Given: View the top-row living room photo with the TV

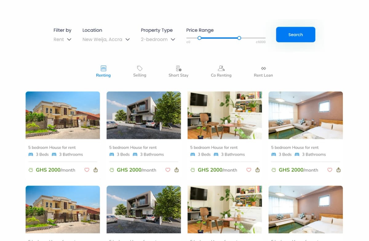Looking at the screenshot, I should (x=225, y=115).
